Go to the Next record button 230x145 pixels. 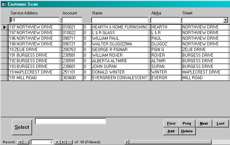(x=204, y=124)
